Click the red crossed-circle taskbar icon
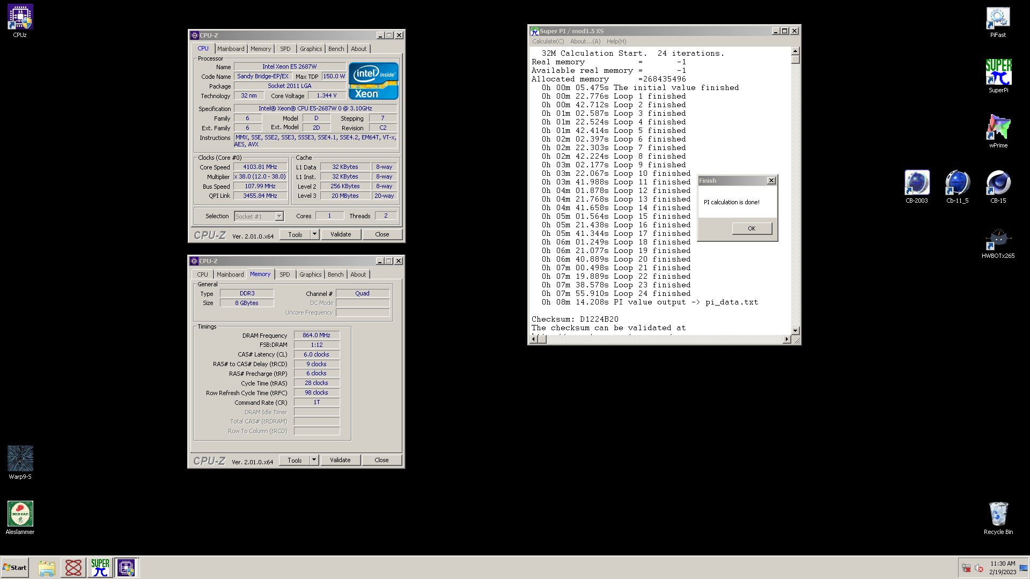The width and height of the screenshot is (1030, 579). [73, 568]
